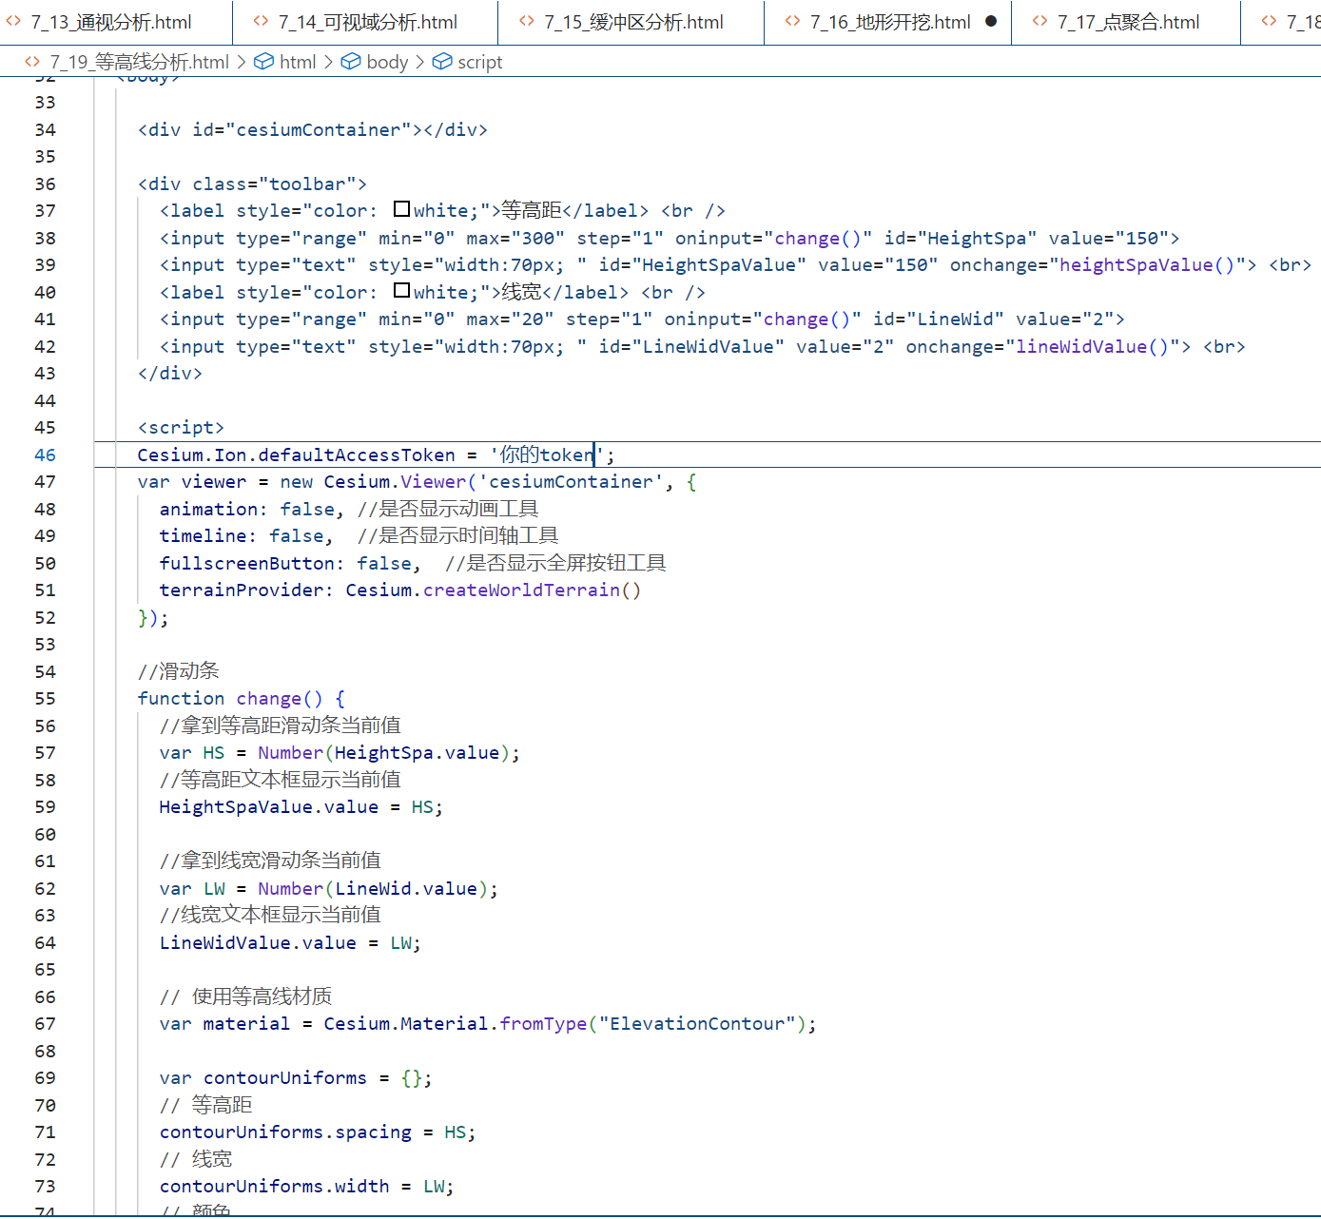Click Cesium.Ion.defaultAccessToken on line 46

[296, 455]
